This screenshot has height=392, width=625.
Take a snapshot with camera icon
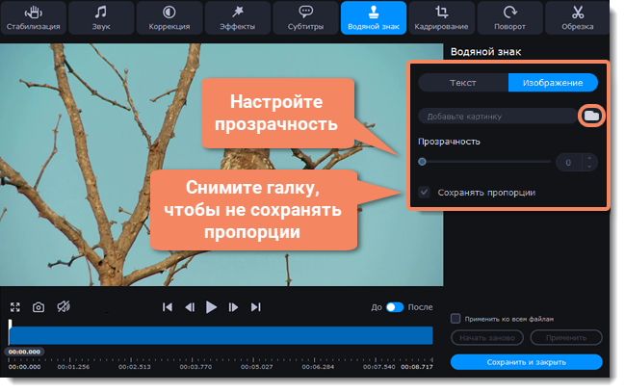pyautogui.click(x=39, y=306)
